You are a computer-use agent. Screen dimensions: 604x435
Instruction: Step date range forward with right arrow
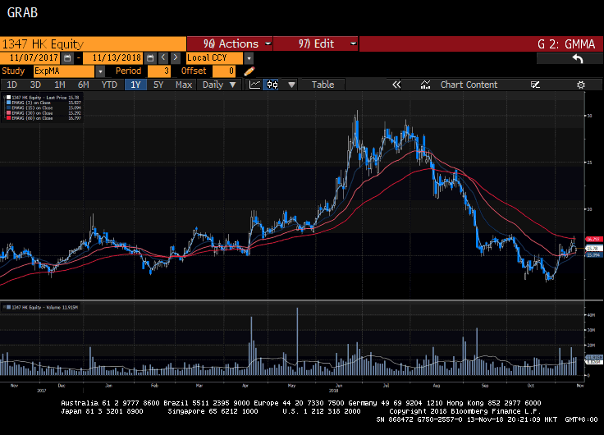(176, 57)
